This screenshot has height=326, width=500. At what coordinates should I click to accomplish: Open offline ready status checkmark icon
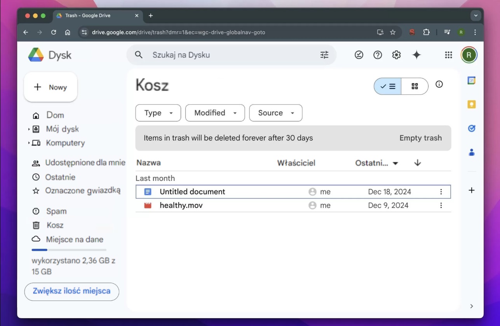click(x=359, y=55)
